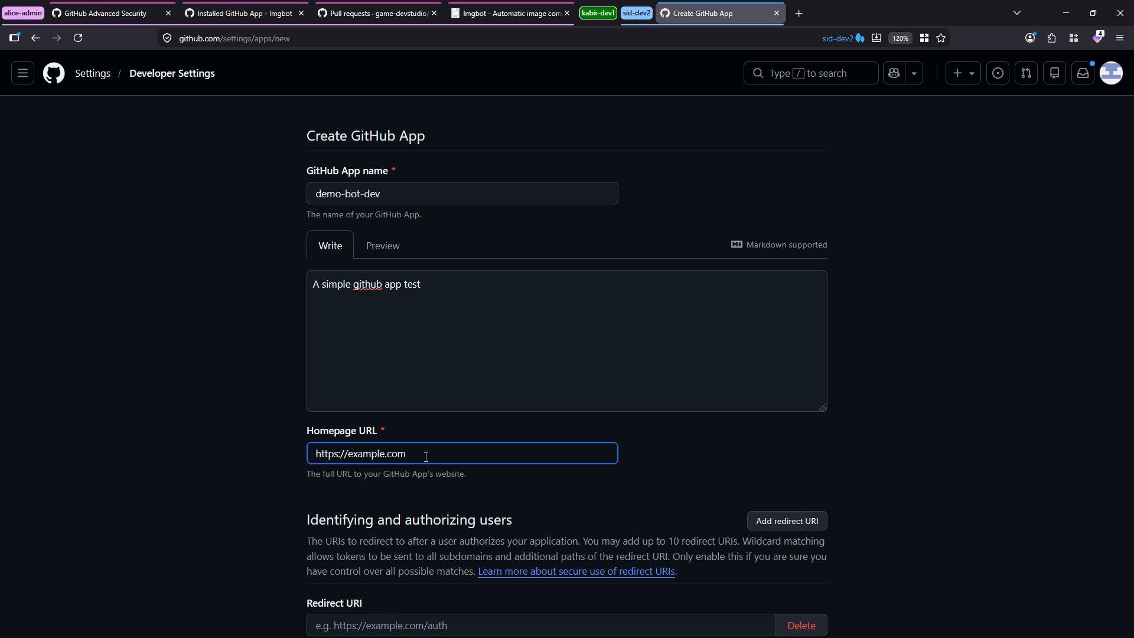
Task: Switch to Installed GitHub App - Imgbot tab
Action: tap(245, 13)
